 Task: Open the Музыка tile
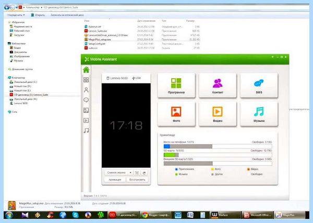tap(259, 114)
